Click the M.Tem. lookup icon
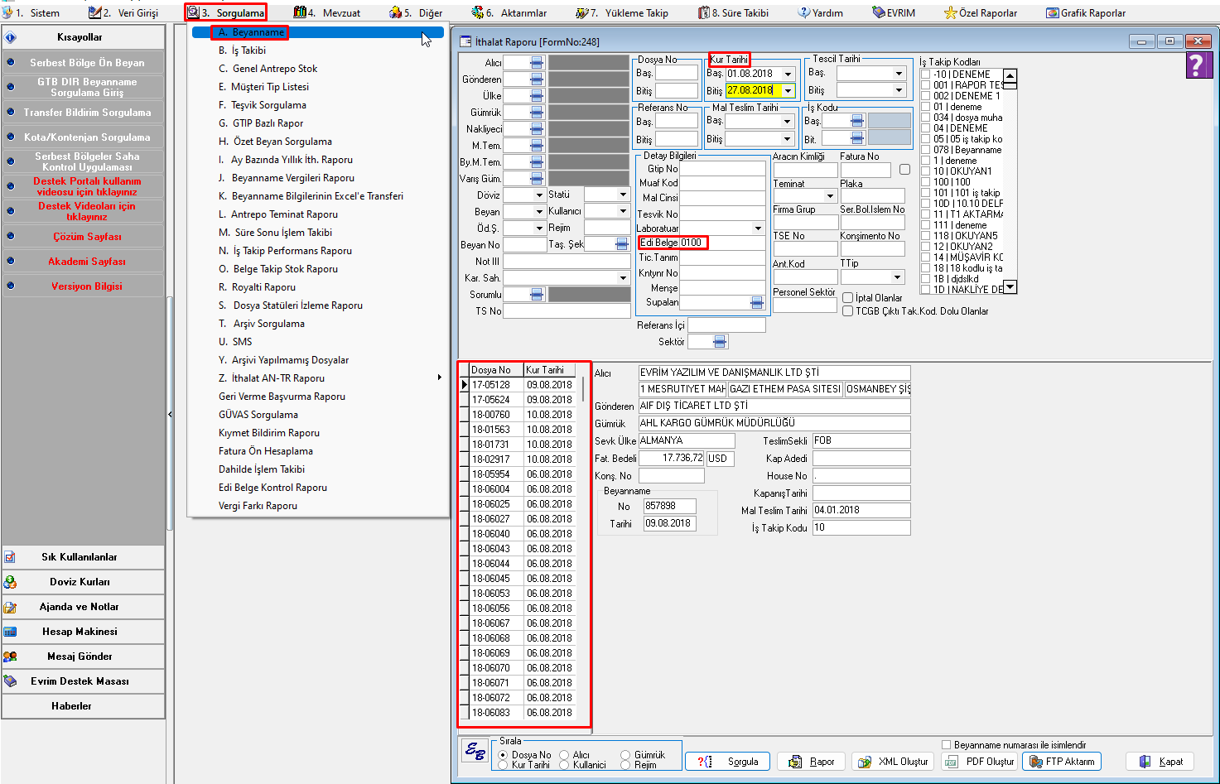1220x784 pixels. point(537,146)
